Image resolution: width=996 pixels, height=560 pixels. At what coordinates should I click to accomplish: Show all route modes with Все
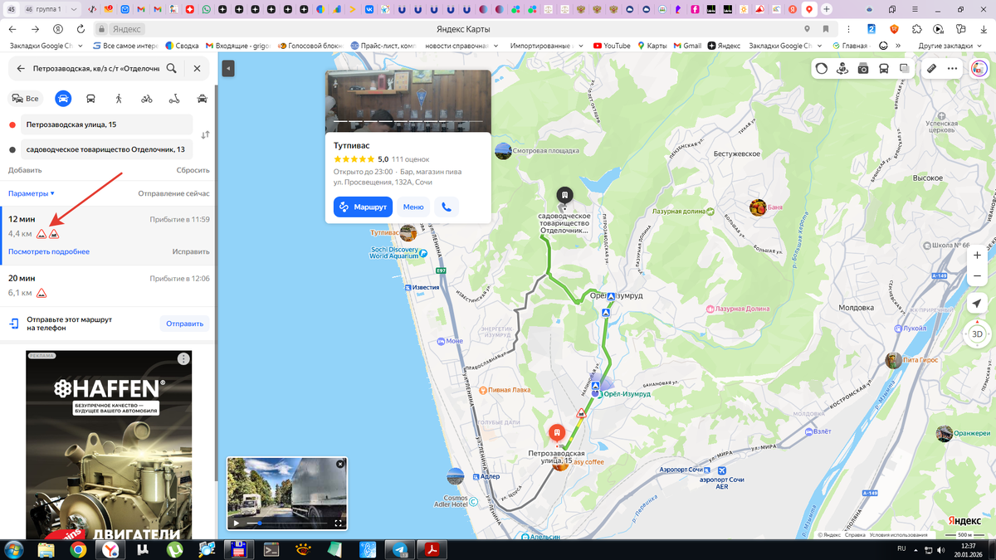pos(25,99)
